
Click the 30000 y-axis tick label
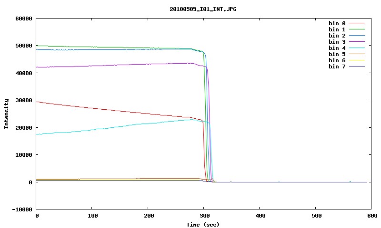click(23, 100)
